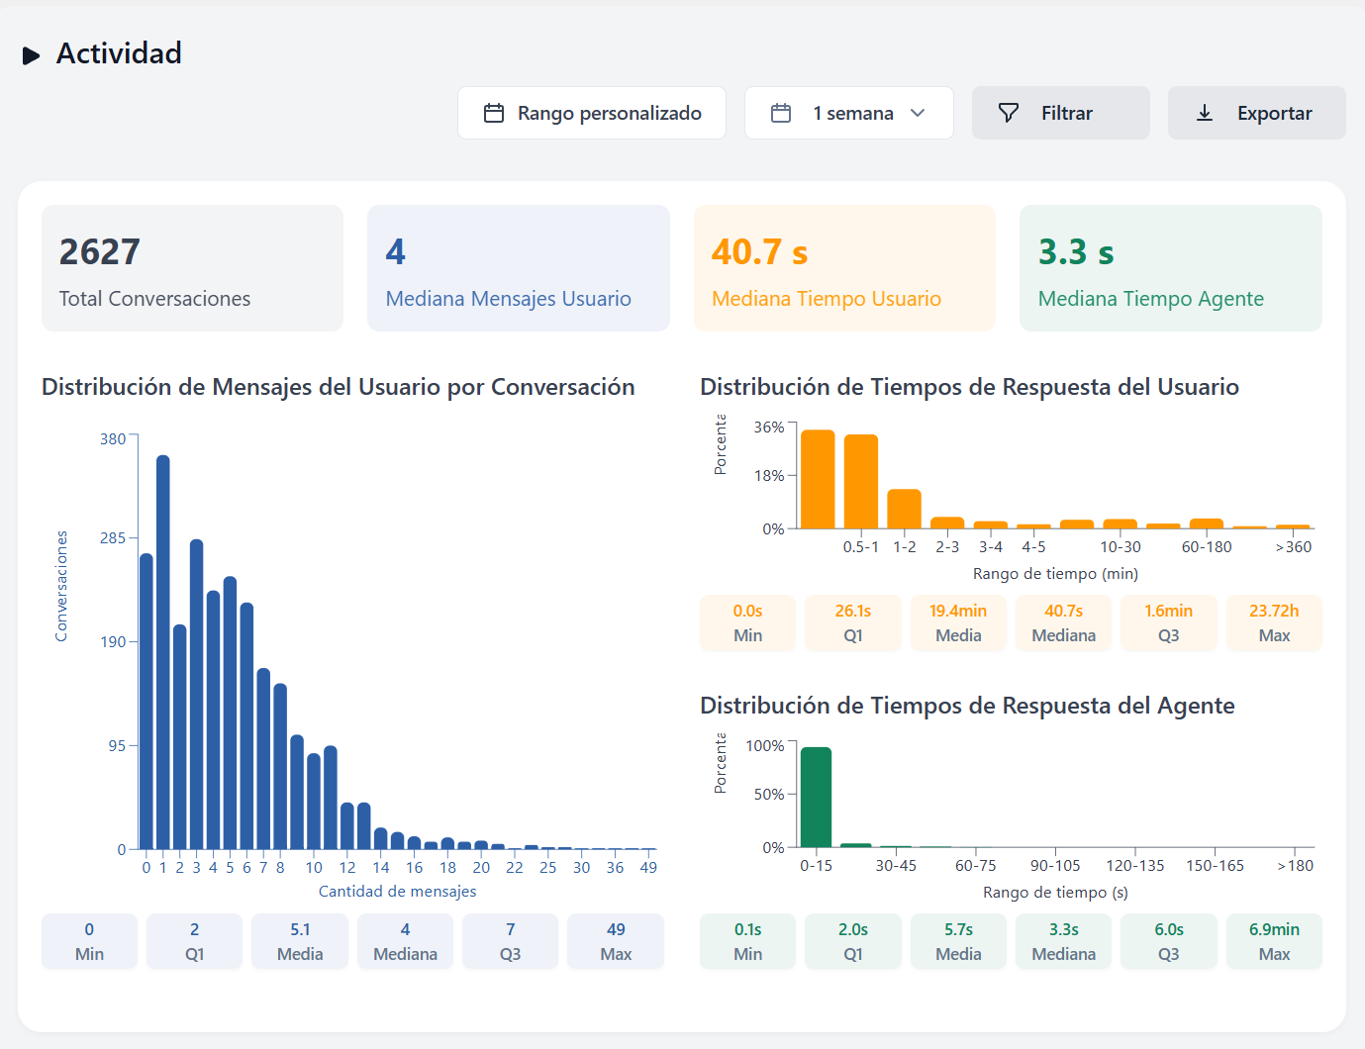Screen dimensions: 1365x1049
Task: Click the blue Q1 value 2 chip
Action: 195,941
